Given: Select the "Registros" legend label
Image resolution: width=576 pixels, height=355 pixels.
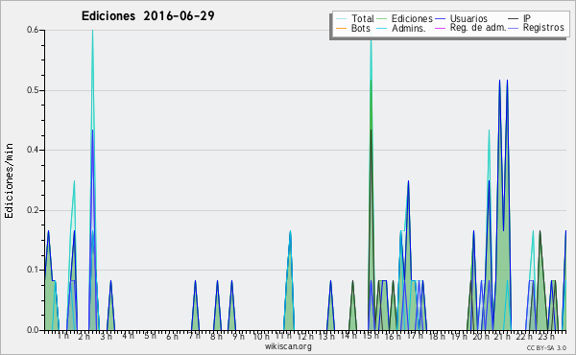Looking at the screenshot, I should point(543,28).
